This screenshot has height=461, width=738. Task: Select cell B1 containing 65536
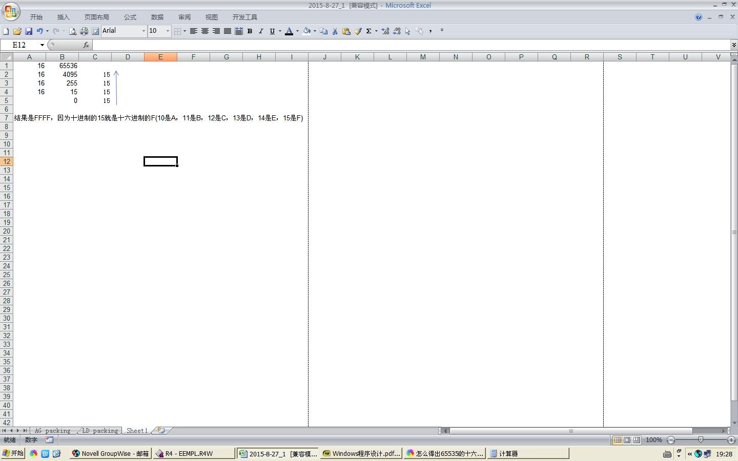click(x=62, y=66)
